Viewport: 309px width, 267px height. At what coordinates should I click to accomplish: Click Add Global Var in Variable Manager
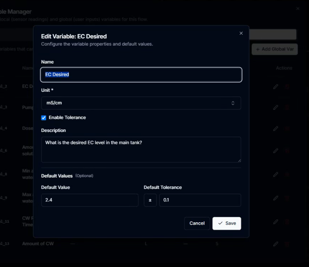(275, 49)
